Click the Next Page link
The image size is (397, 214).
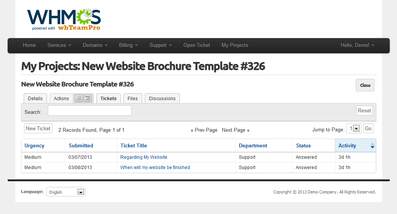235,130
